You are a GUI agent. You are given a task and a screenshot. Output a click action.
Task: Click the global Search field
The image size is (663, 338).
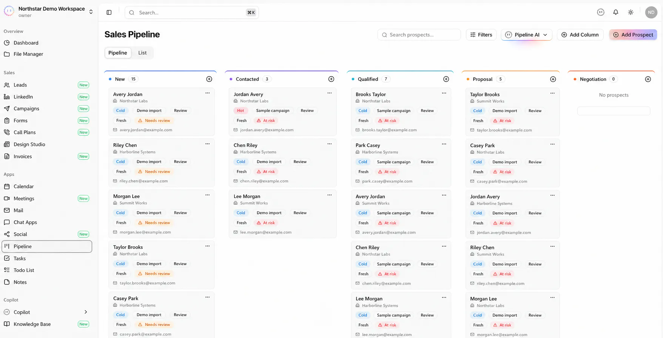(x=191, y=12)
